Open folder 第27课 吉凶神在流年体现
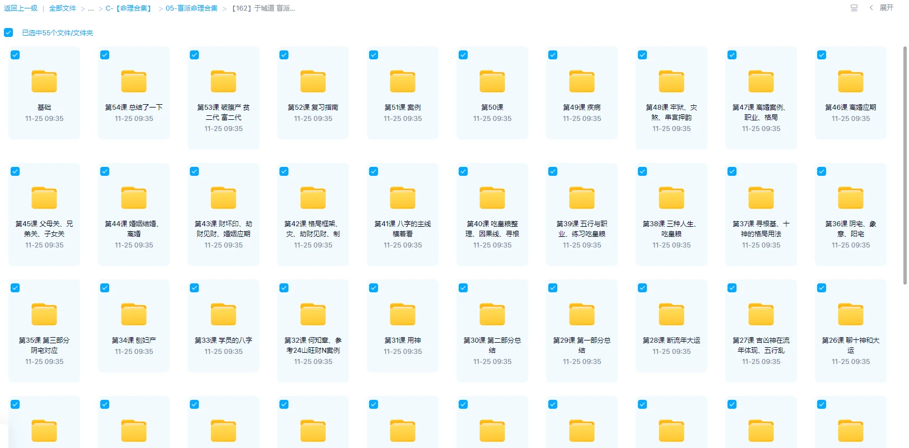The width and height of the screenshot is (909, 448). point(761,314)
